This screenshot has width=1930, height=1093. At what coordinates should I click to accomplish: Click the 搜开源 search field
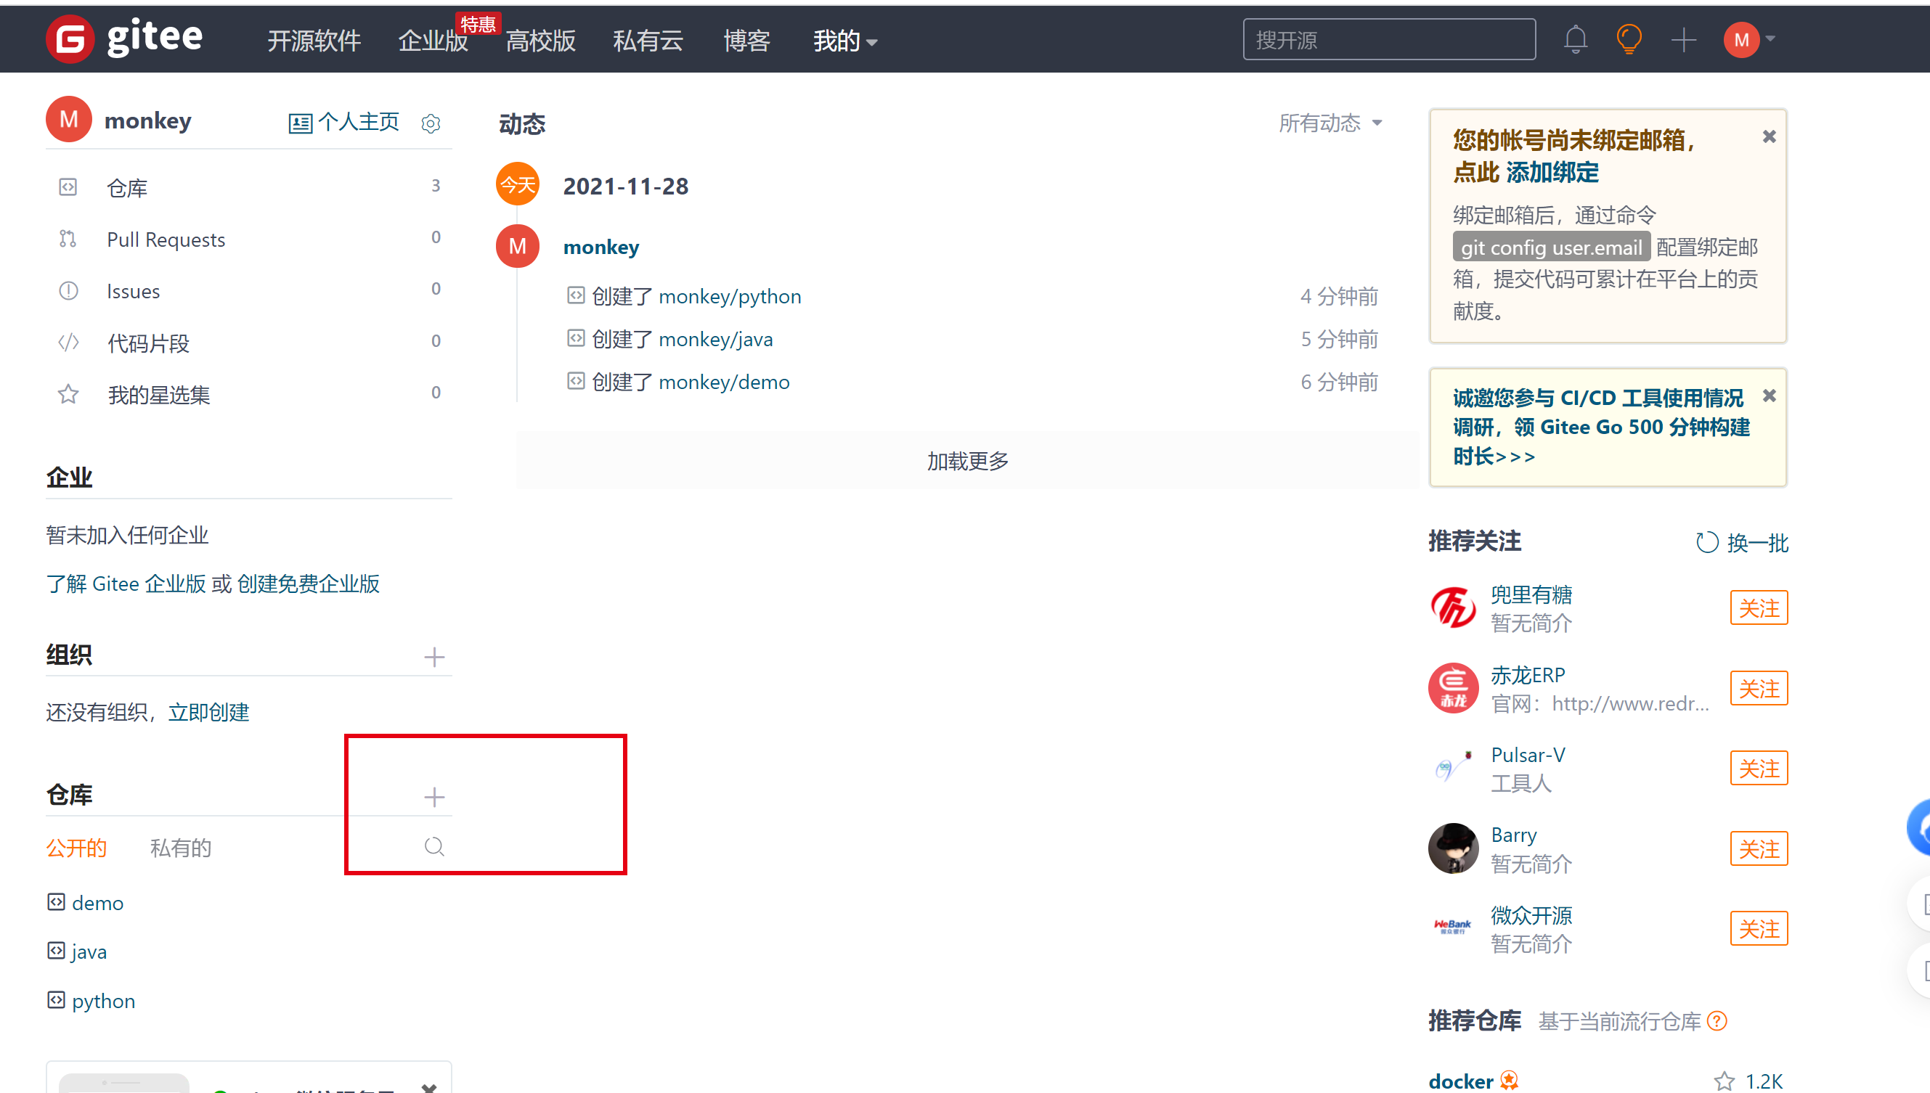[x=1388, y=40]
